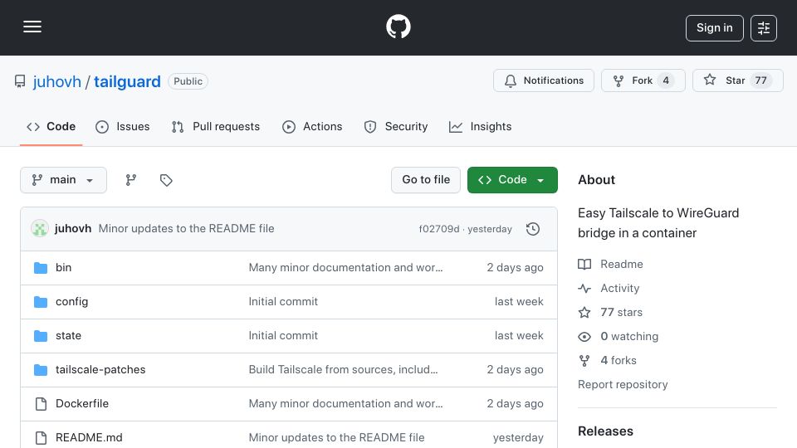797x448 pixels.
Task: Click the Dockerfile file icon
Action: pos(41,404)
